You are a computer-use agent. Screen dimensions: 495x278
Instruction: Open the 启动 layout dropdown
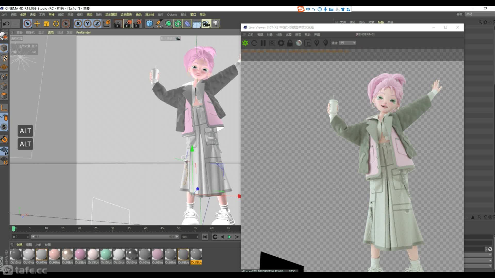tap(480, 14)
